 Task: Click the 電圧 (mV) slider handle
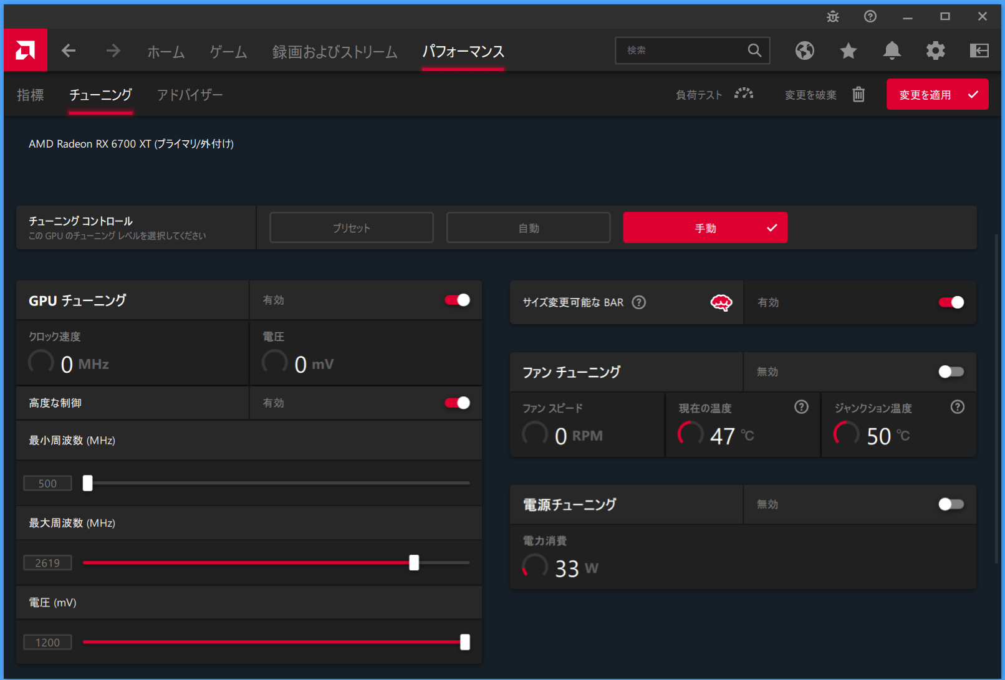[x=465, y=642]
